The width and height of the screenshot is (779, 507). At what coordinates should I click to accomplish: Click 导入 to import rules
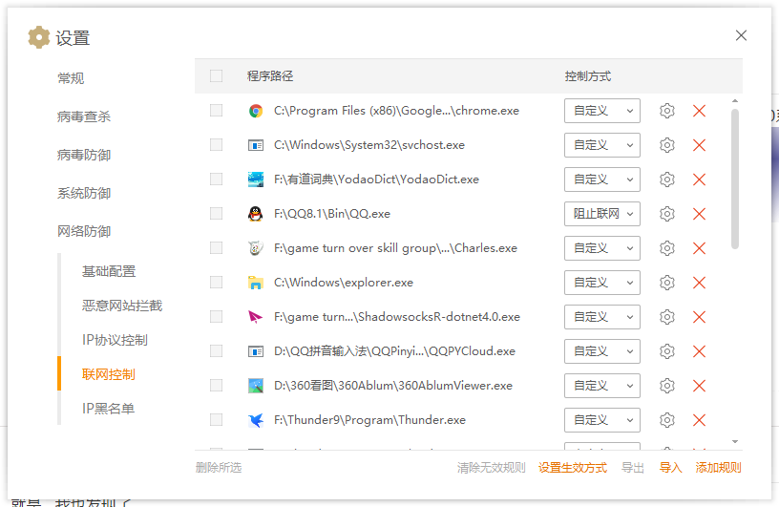670,468
